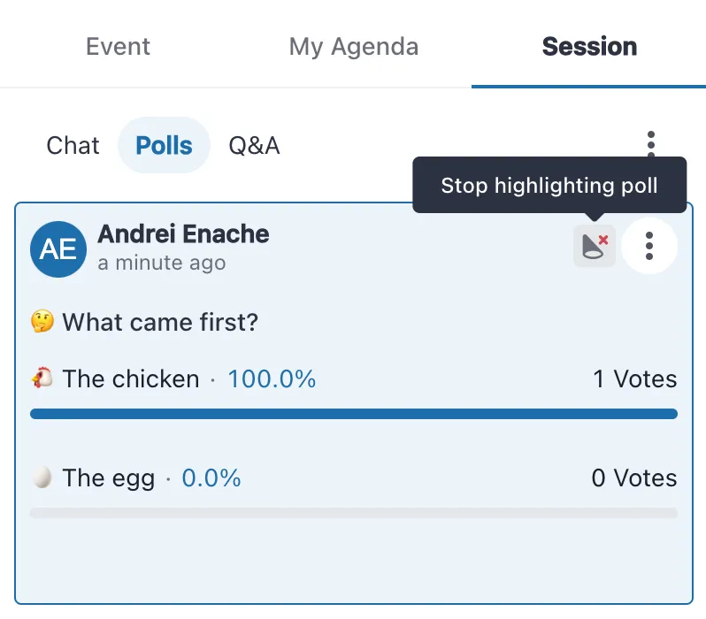
Task: Click the egg emoji icon
Action: pos(42,478)
